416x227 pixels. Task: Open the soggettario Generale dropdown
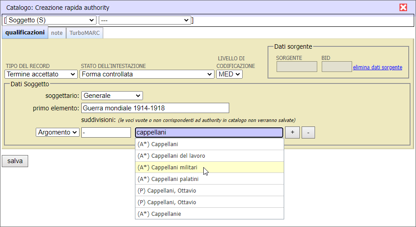112,96
